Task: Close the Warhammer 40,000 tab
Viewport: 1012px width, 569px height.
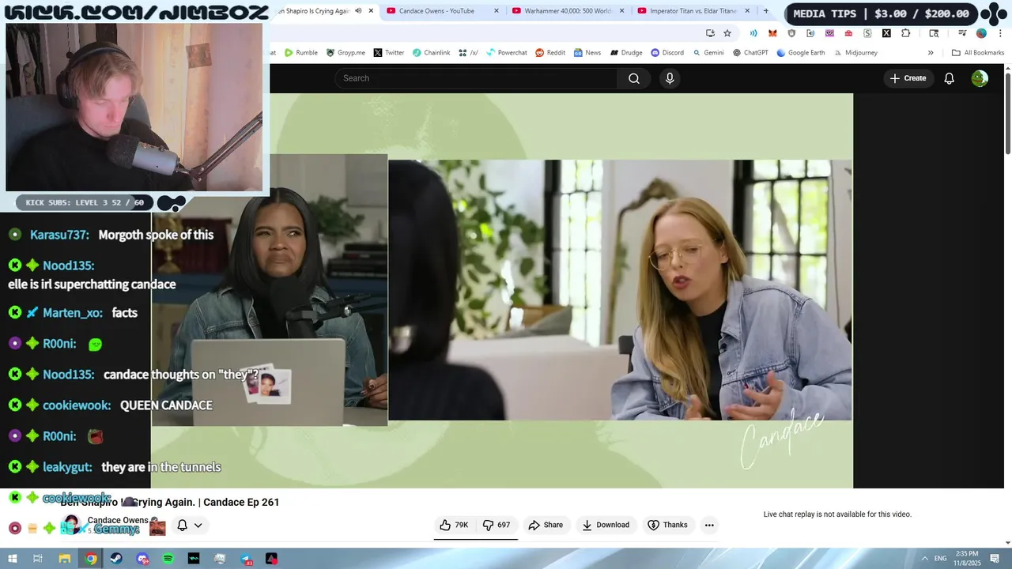Action: tap(621, 11)
